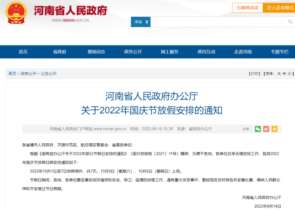
Task: Click the source text 省政府办公厅
Action: point(200,129)
